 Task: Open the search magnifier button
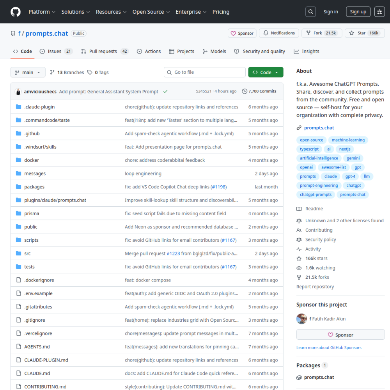310,12
